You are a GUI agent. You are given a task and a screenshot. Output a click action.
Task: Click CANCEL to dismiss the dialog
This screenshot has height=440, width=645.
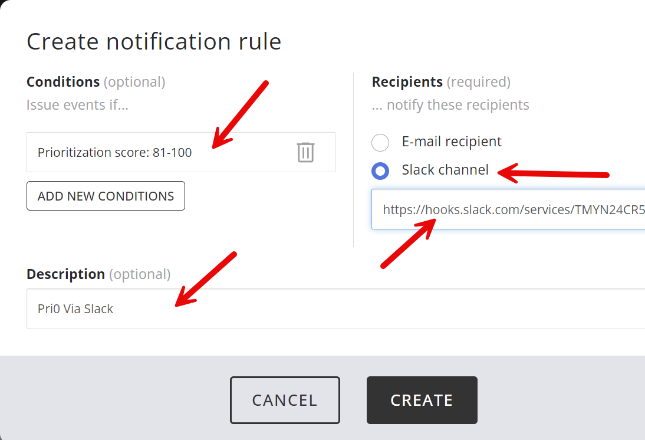click(x=285, y=400)
